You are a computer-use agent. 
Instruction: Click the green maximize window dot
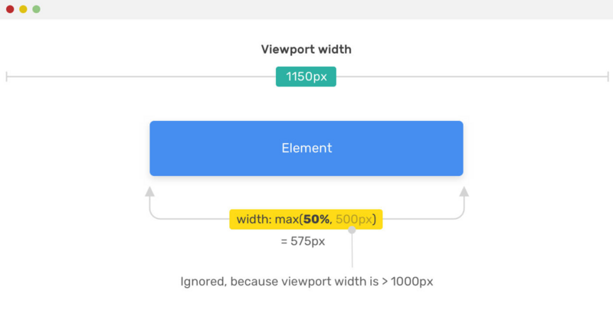36,9
